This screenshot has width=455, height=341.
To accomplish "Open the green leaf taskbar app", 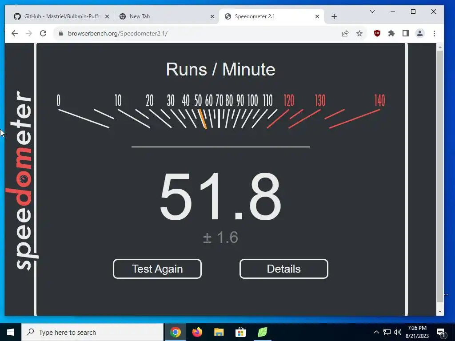I will pos(262,332).
